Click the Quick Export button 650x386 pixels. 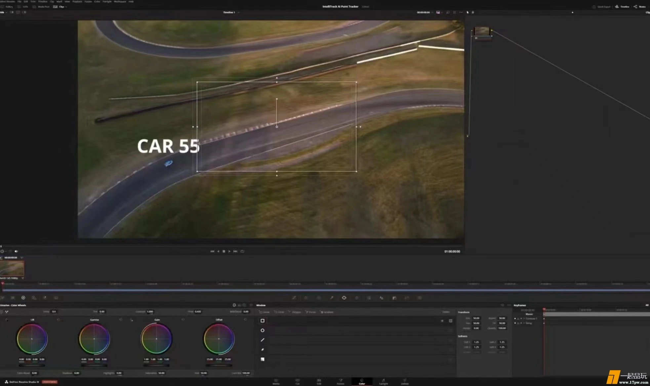pyautogui.click(x=602, y=7)
